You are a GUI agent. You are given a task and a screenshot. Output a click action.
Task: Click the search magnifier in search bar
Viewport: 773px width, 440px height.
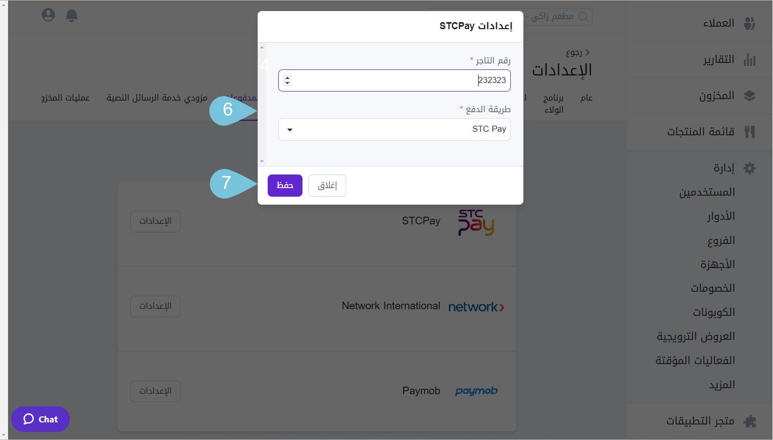(584, 17)
